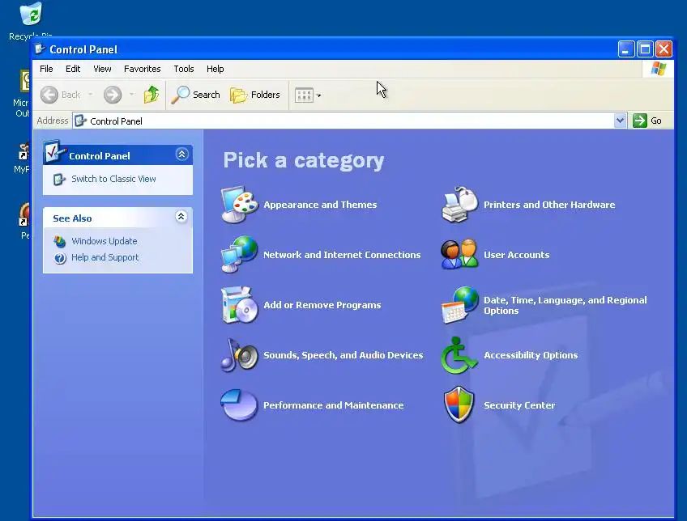
Task: Open the View menu
Action: (x=102, y=69)
